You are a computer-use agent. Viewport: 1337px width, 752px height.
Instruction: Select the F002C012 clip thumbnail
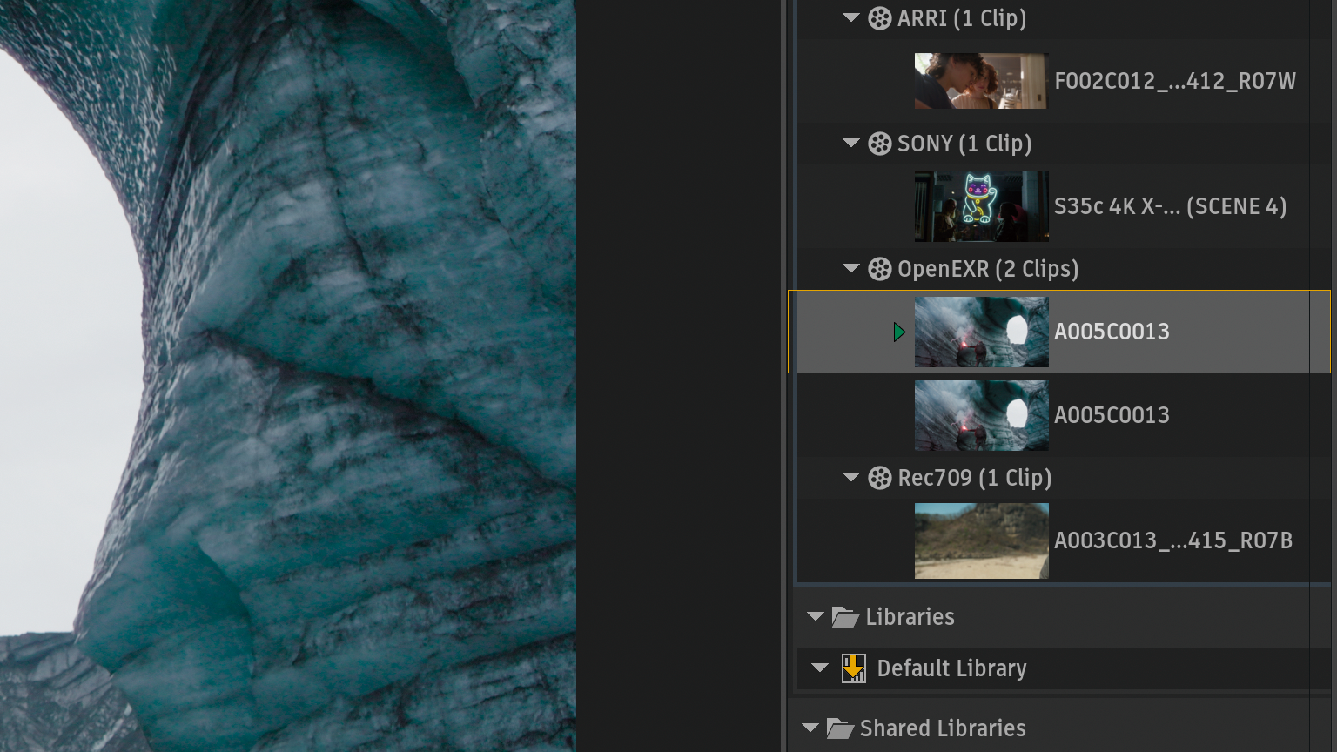(981, 81)
